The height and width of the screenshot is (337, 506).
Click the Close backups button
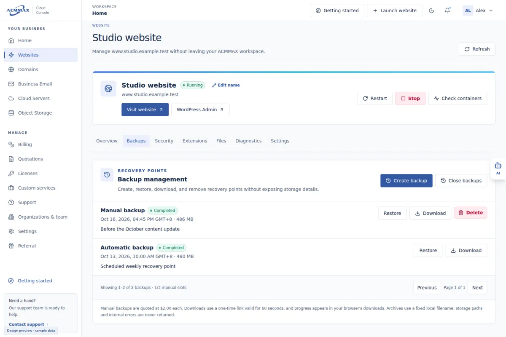point(461,181)
